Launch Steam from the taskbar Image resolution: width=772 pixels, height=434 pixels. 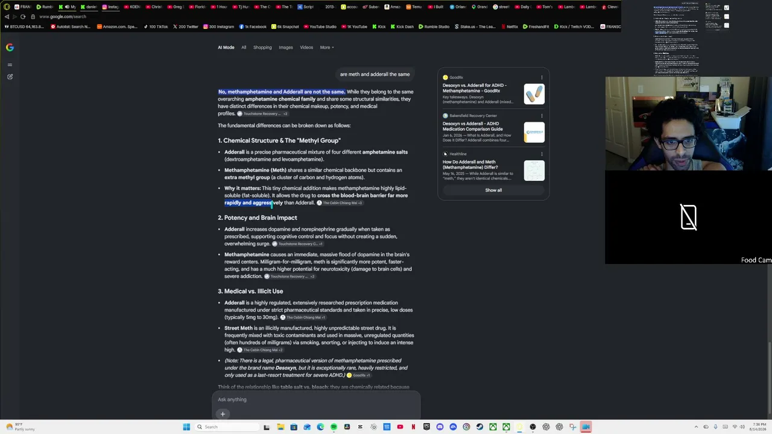point(479,427)
